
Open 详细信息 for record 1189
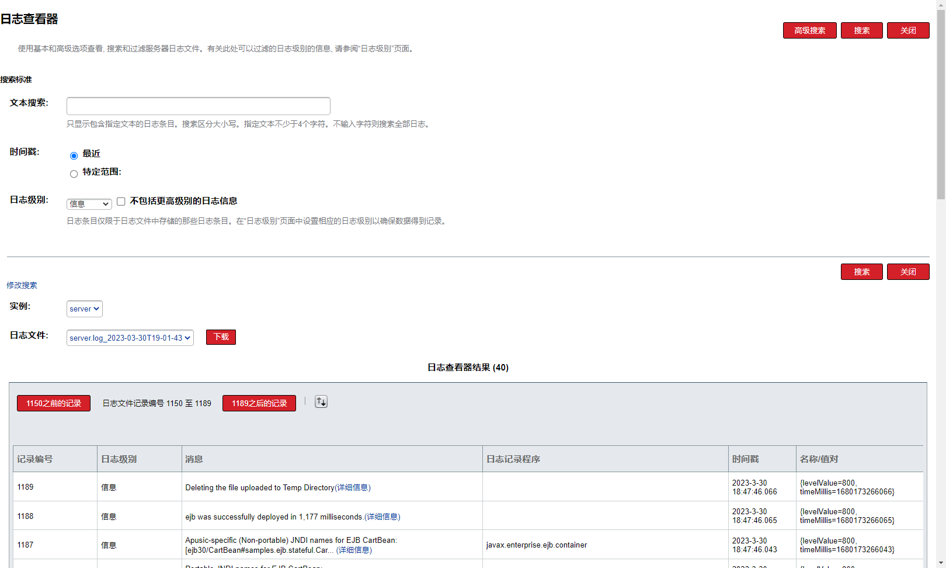pyautogui.click(x=353, y=488)
